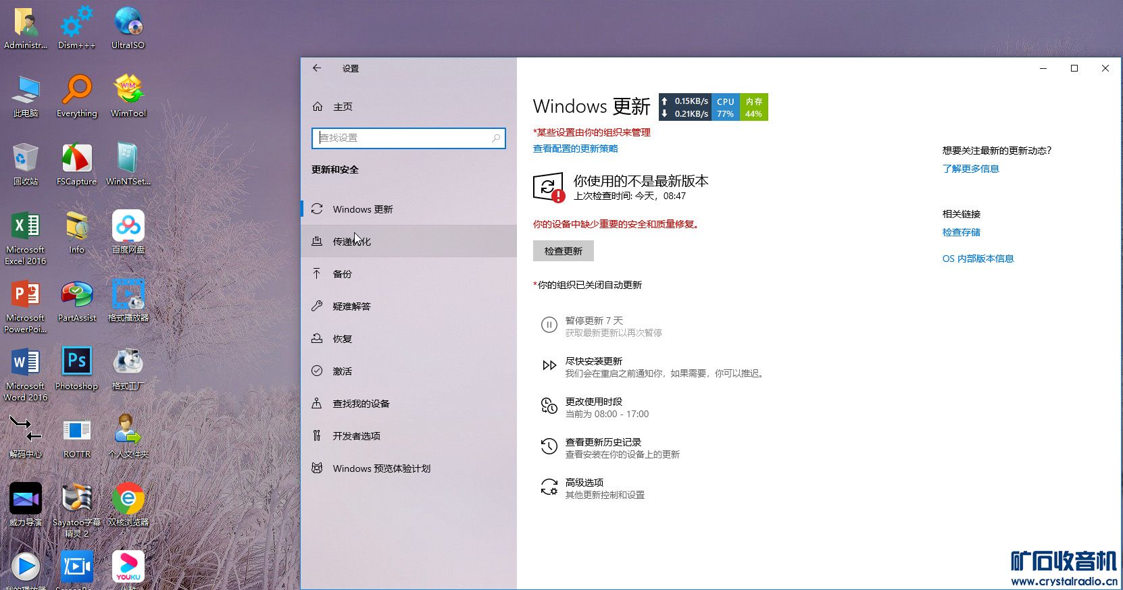Screen dimensions: 1123x590
Task: Click the 内存 44% memory indicator
Action: point(754,107)
